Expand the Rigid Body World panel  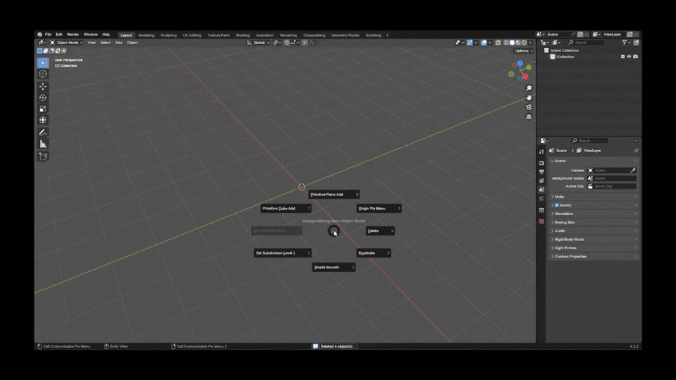click(x=593, y=239)
